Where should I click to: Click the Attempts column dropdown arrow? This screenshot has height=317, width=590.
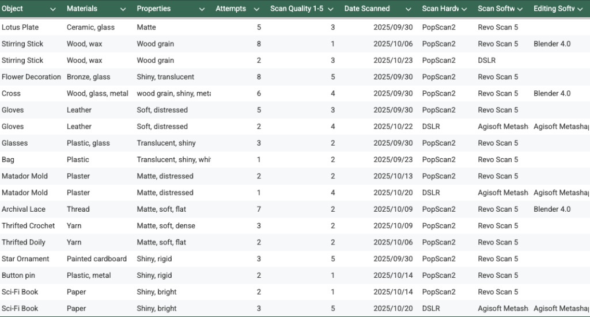pyautogui.click(x=256, y=9)
